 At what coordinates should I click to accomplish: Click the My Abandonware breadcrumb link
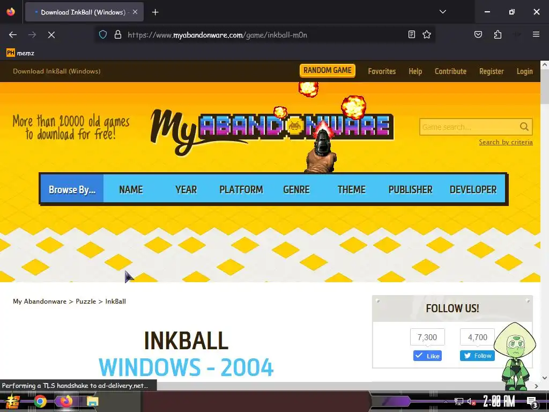tap(40, 301)
